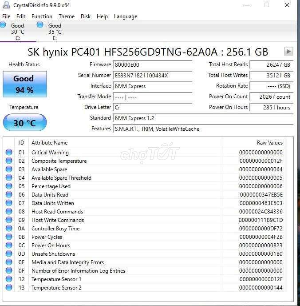Click status orb for Host Write Commands row

9,220
